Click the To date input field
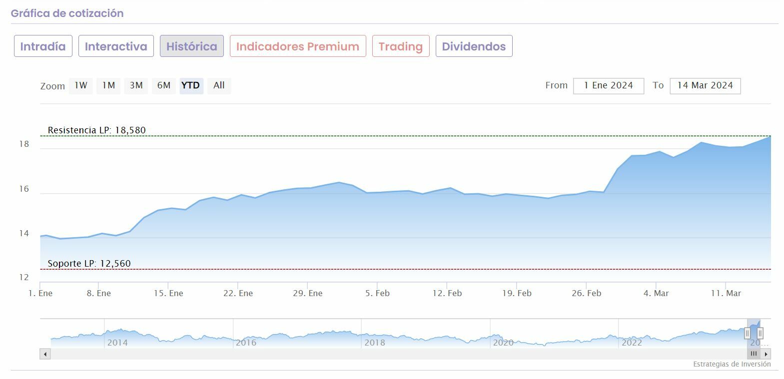 705,86
